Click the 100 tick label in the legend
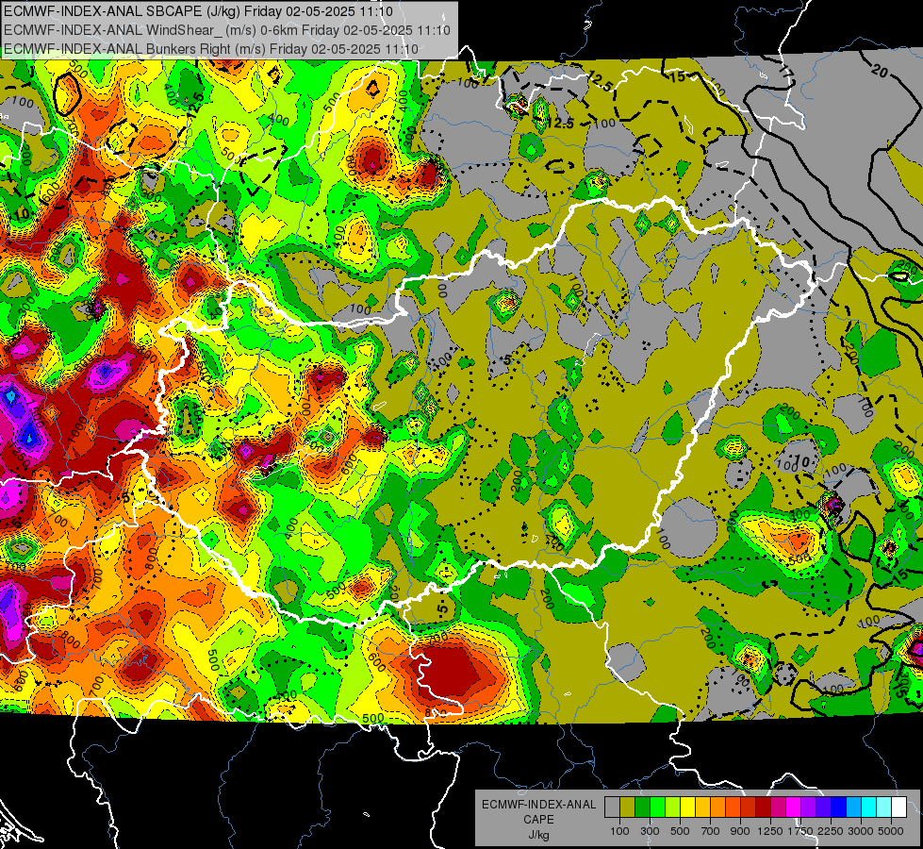Screen dimensions: 923x849 619,831
